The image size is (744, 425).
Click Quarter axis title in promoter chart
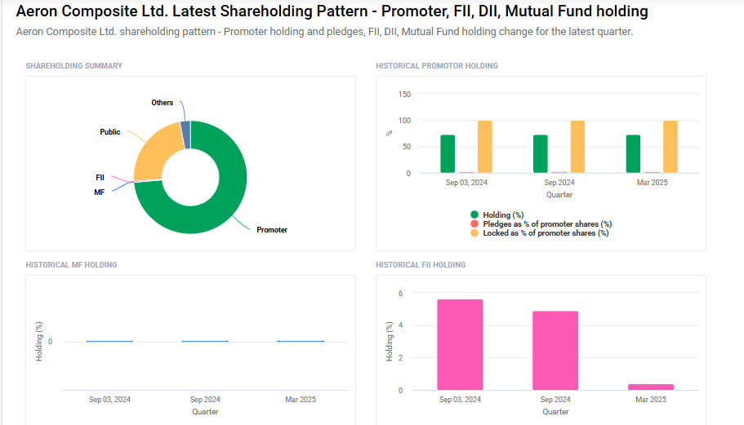click(559, 195)
